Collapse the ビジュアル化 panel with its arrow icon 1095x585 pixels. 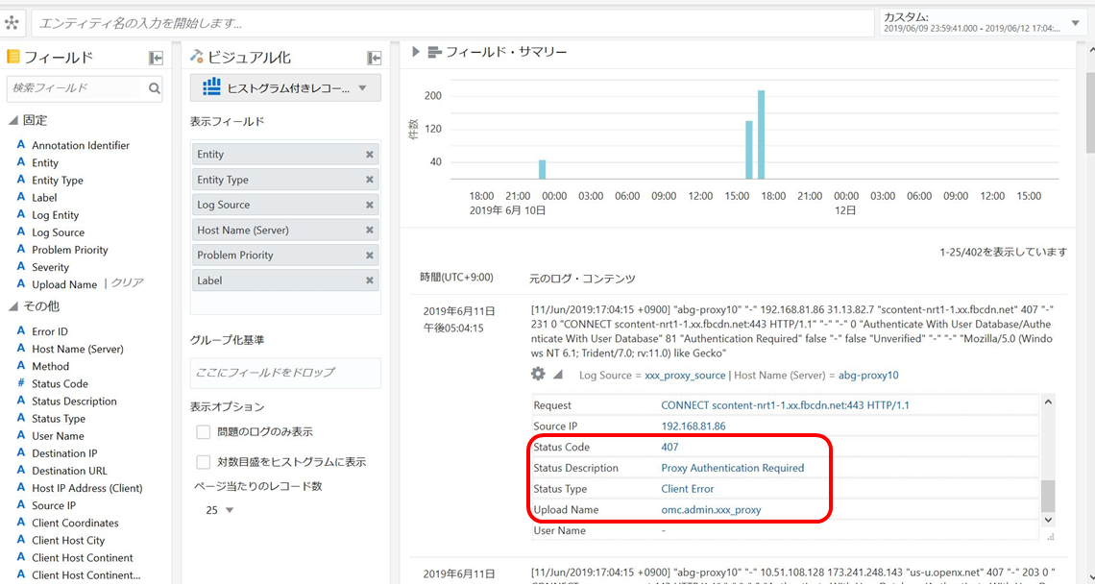click(375, 58)
